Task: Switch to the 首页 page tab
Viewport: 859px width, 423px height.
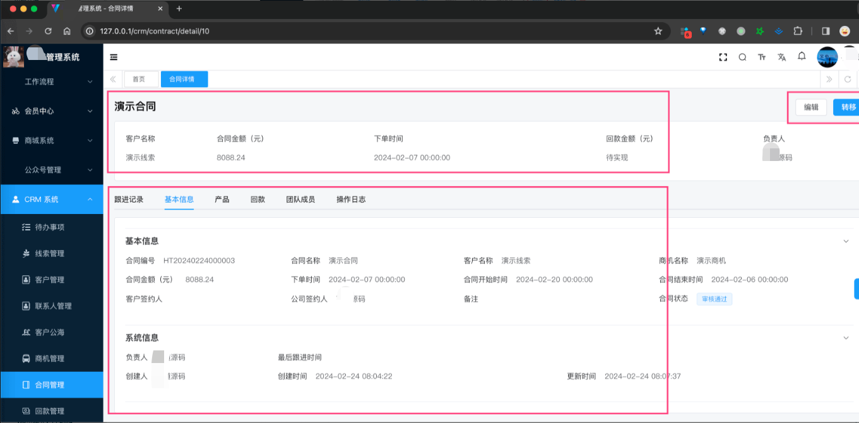Action: pyautogui.click(x=141, y=79)
